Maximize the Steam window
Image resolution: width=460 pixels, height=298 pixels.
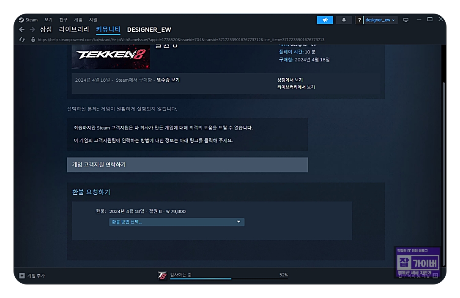430,19
